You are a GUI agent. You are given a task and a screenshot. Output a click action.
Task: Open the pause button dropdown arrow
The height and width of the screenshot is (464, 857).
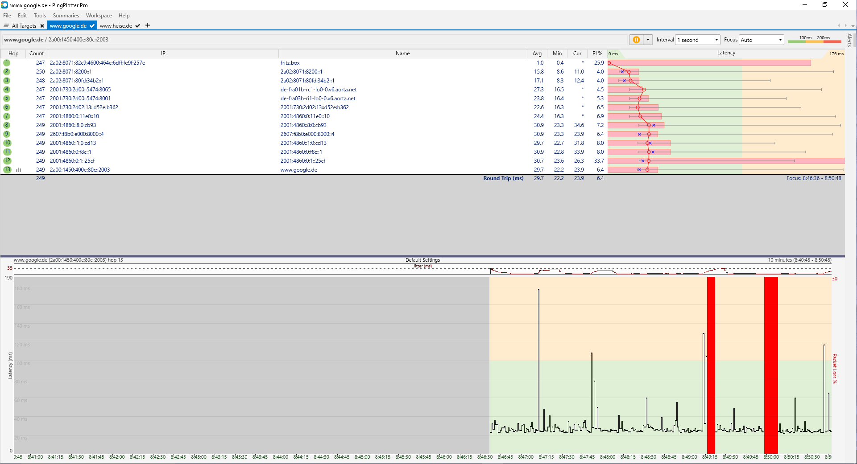[x=648, y=40]
